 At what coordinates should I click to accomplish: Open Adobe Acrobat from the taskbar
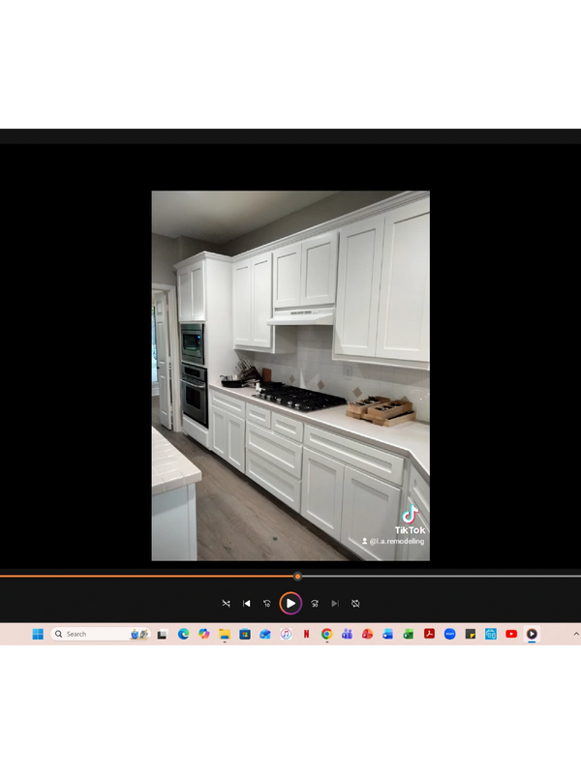tap(429, 634)
